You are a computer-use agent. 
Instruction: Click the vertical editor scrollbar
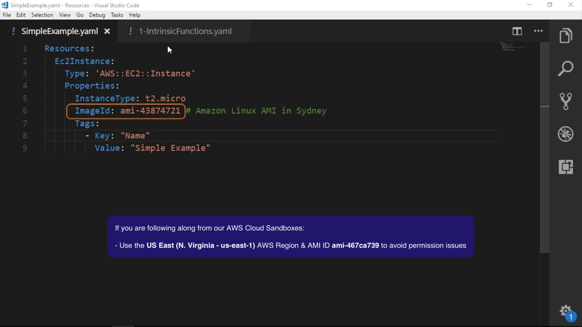(x=544, y=151)
